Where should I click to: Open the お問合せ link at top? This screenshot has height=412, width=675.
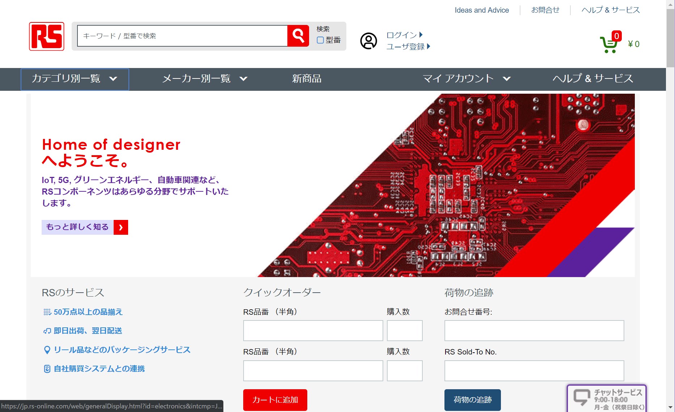[x=545, y=10]
